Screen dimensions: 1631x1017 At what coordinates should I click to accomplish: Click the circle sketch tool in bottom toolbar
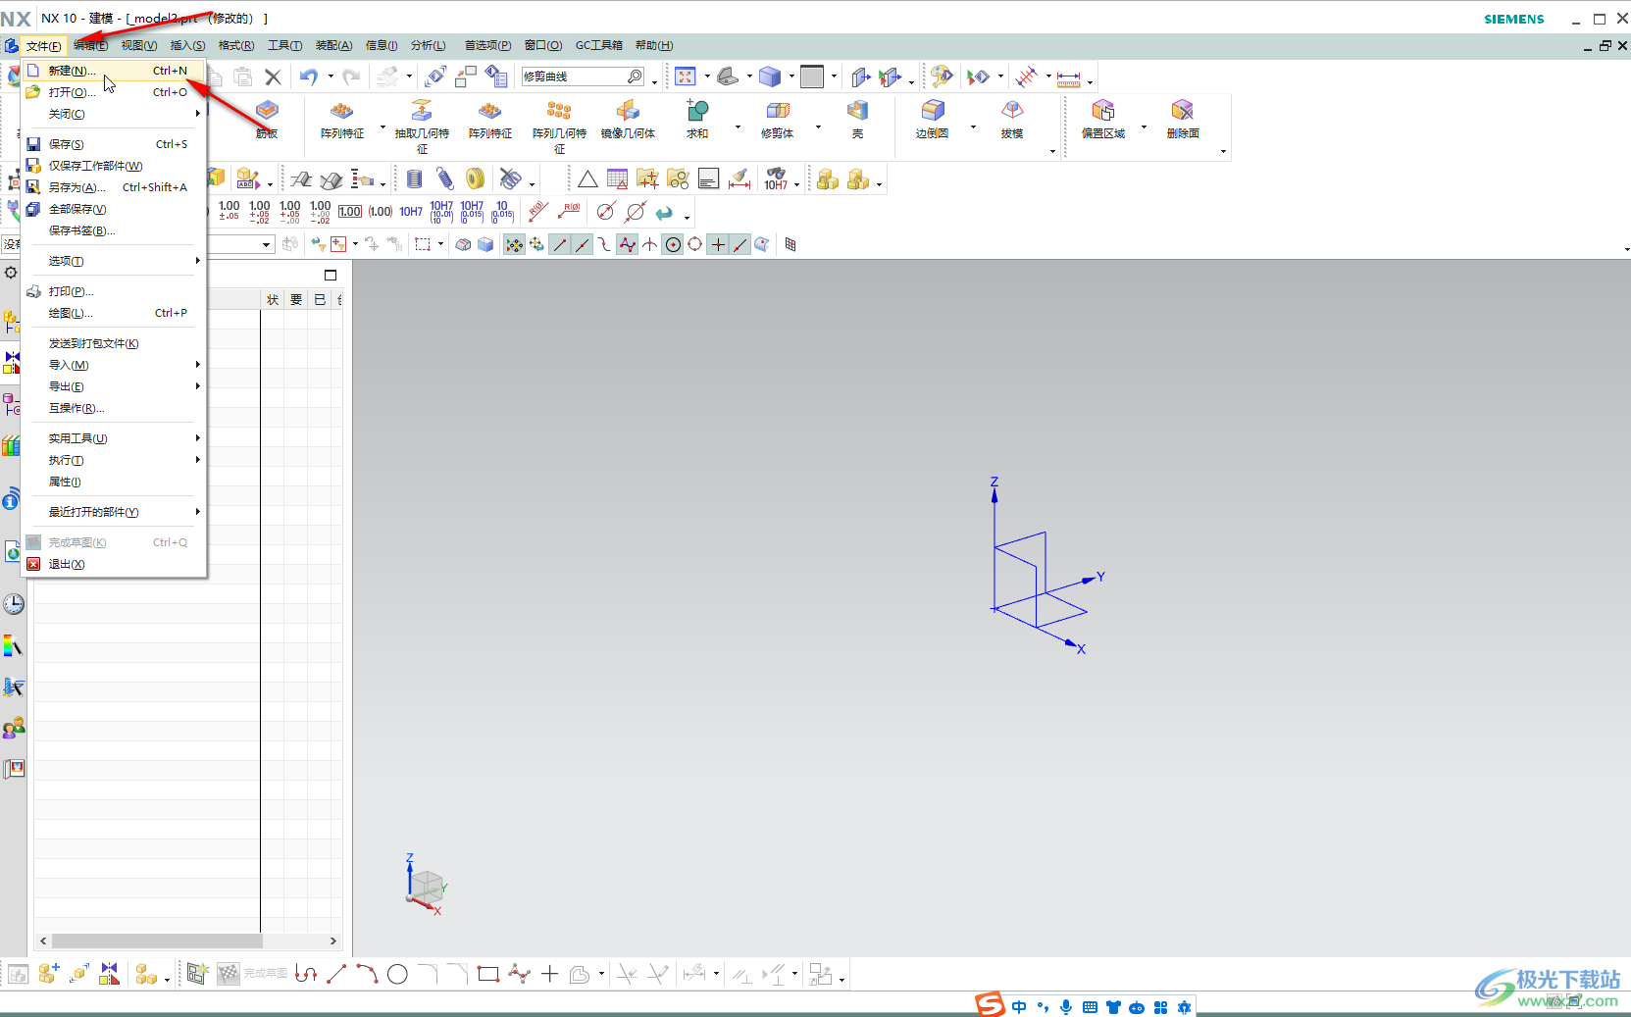[x=397, y=974]
